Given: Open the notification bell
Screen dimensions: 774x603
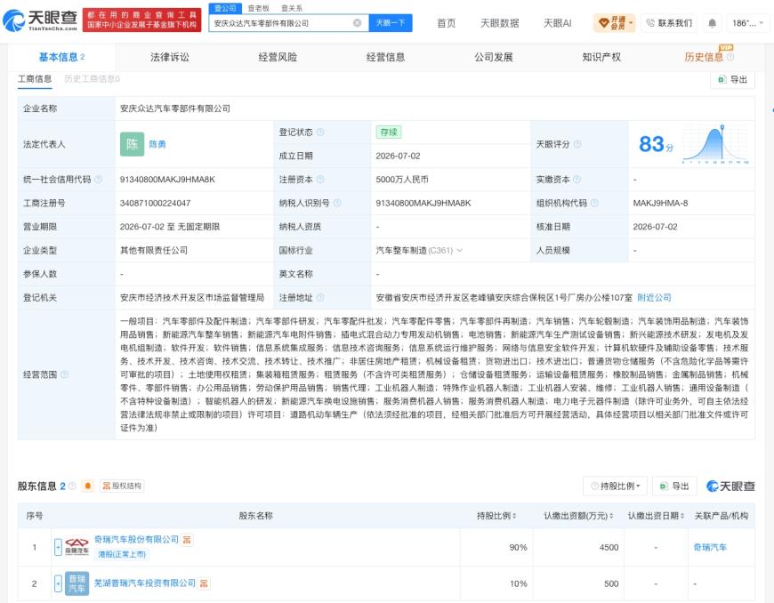Looking at the screenshot, I should pos(712,23).
